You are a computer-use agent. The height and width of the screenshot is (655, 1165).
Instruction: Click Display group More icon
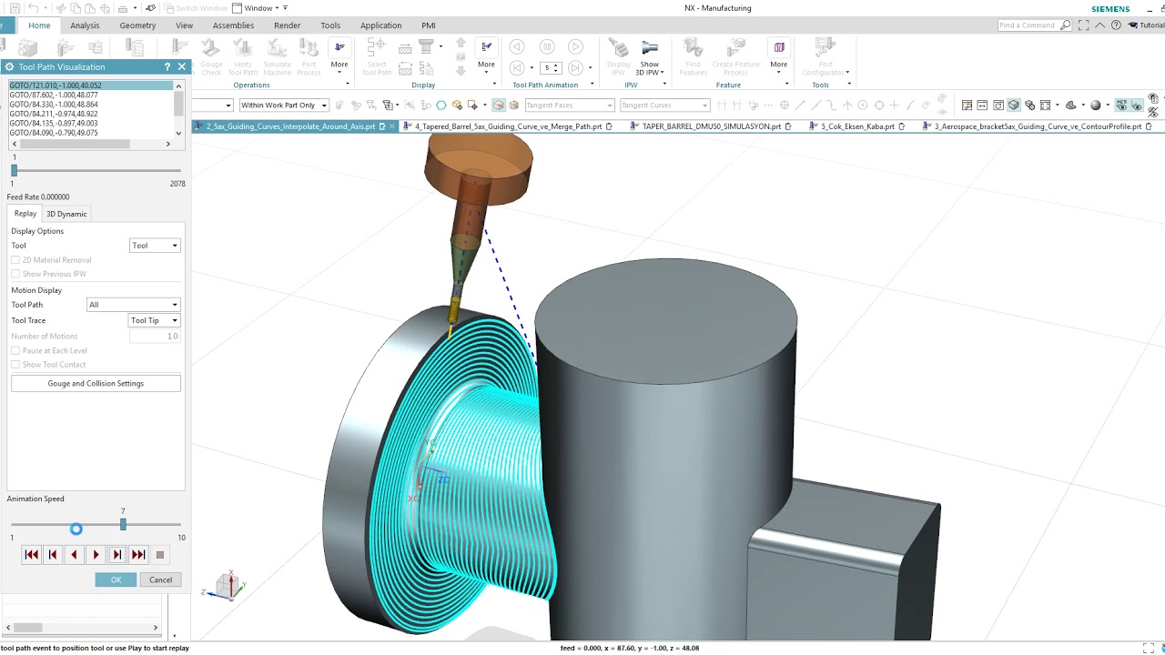pyautogui.click(x=486, y=48)
